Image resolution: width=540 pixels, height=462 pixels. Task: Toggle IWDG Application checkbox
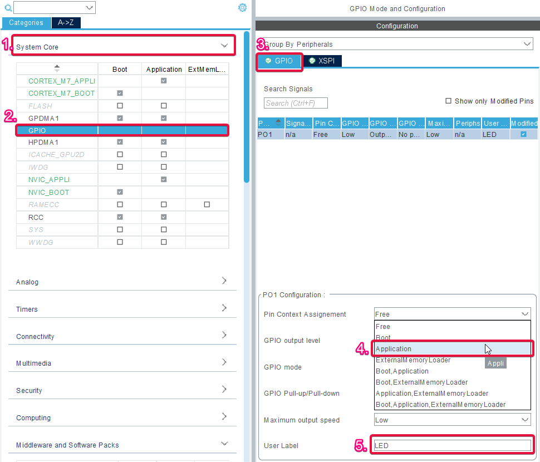[164, 167]
